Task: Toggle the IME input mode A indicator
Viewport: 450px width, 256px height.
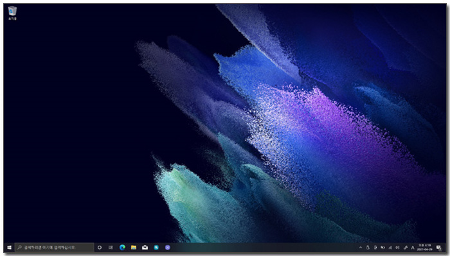Action: point(413,248)
